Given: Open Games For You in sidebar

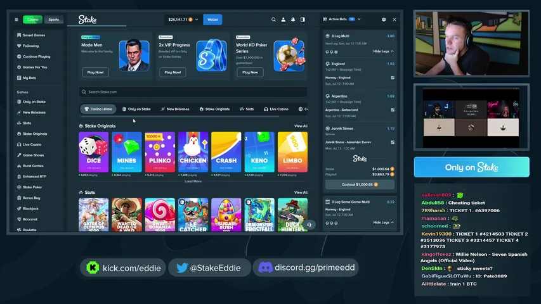Looking at the screenshot, I should click(x=32, y=67).
